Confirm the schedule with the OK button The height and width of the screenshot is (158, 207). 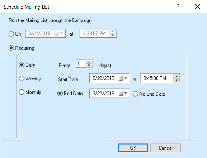click(x=133, y=148)
